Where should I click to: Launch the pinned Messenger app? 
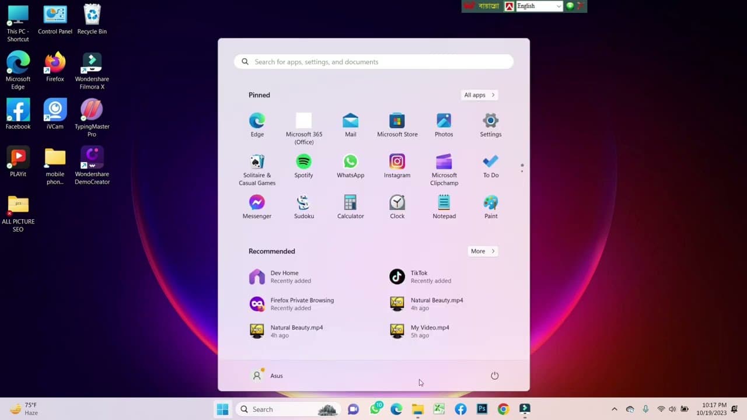click(x=257, y=206)
